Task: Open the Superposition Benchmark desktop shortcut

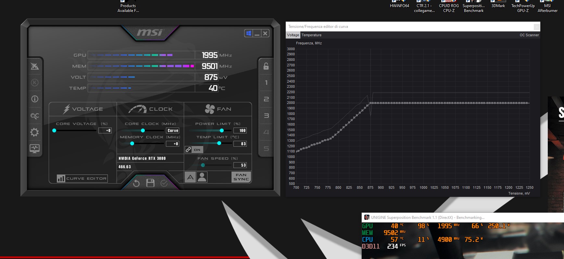Action: 473,6
